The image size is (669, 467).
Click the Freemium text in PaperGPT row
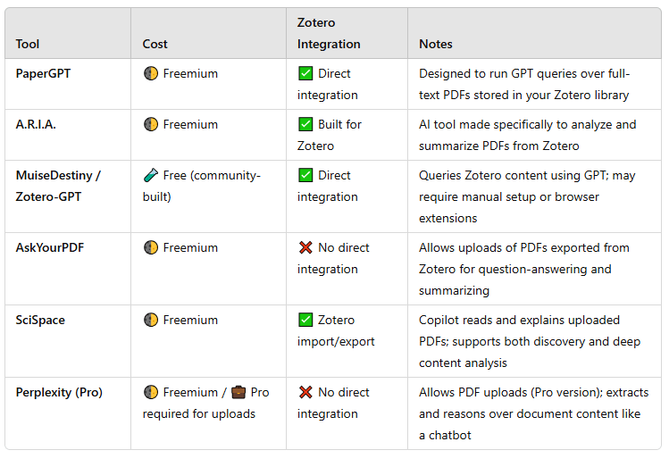pyautogui.click(x=190, y=73)
